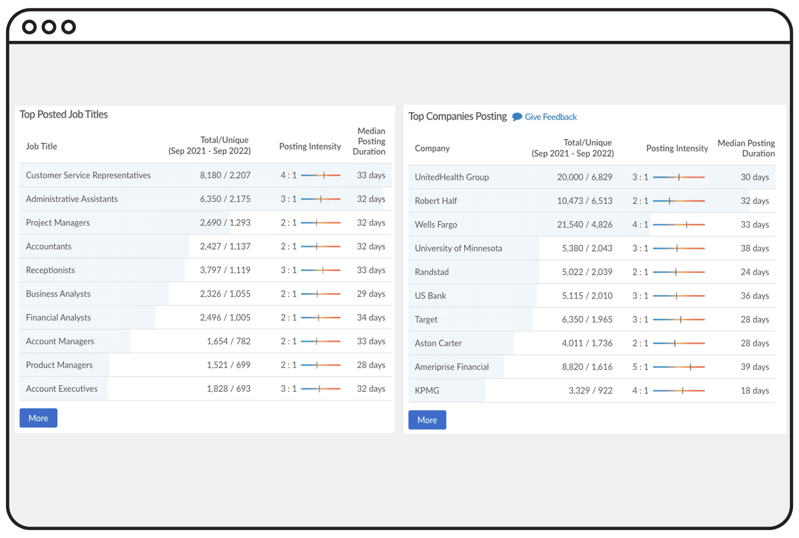Select the UnitedHealth Group company
799x538 pixels.
pos(451,177)
